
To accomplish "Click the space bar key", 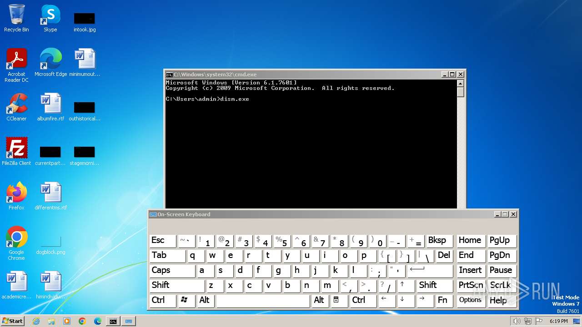I will [x=263, y=300].
